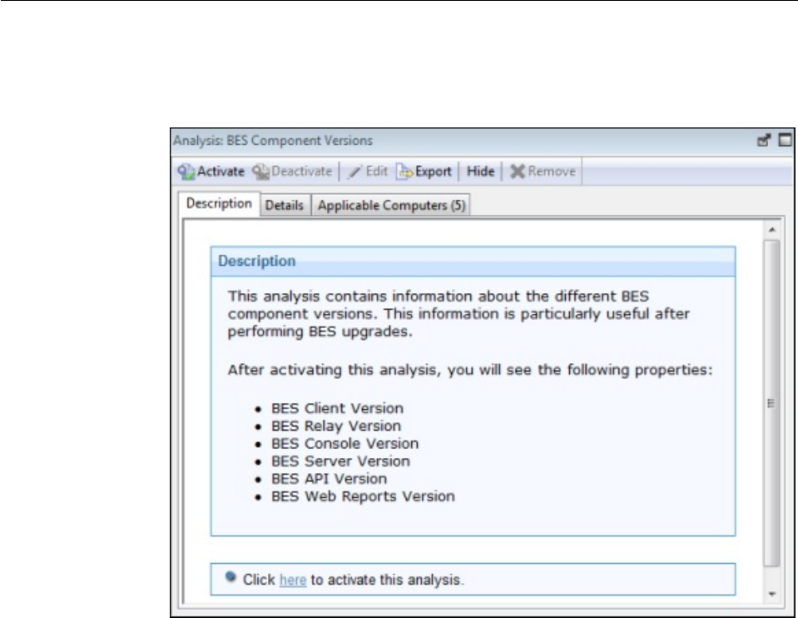Viewport: 798px width, 618px height.
Task: Click the 'here' link to activate analysis
Action: coord(293,580)
